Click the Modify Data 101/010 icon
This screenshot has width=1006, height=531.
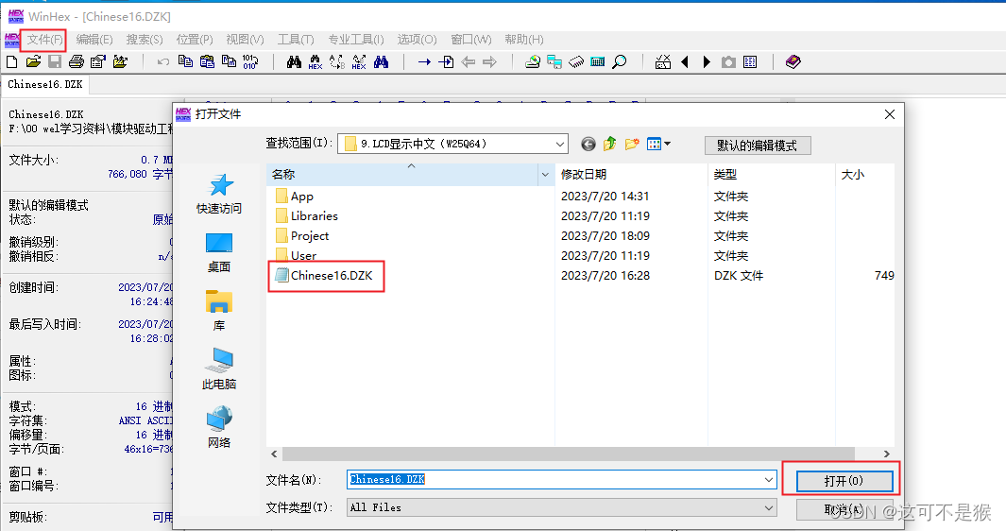[x=250, y=61]
